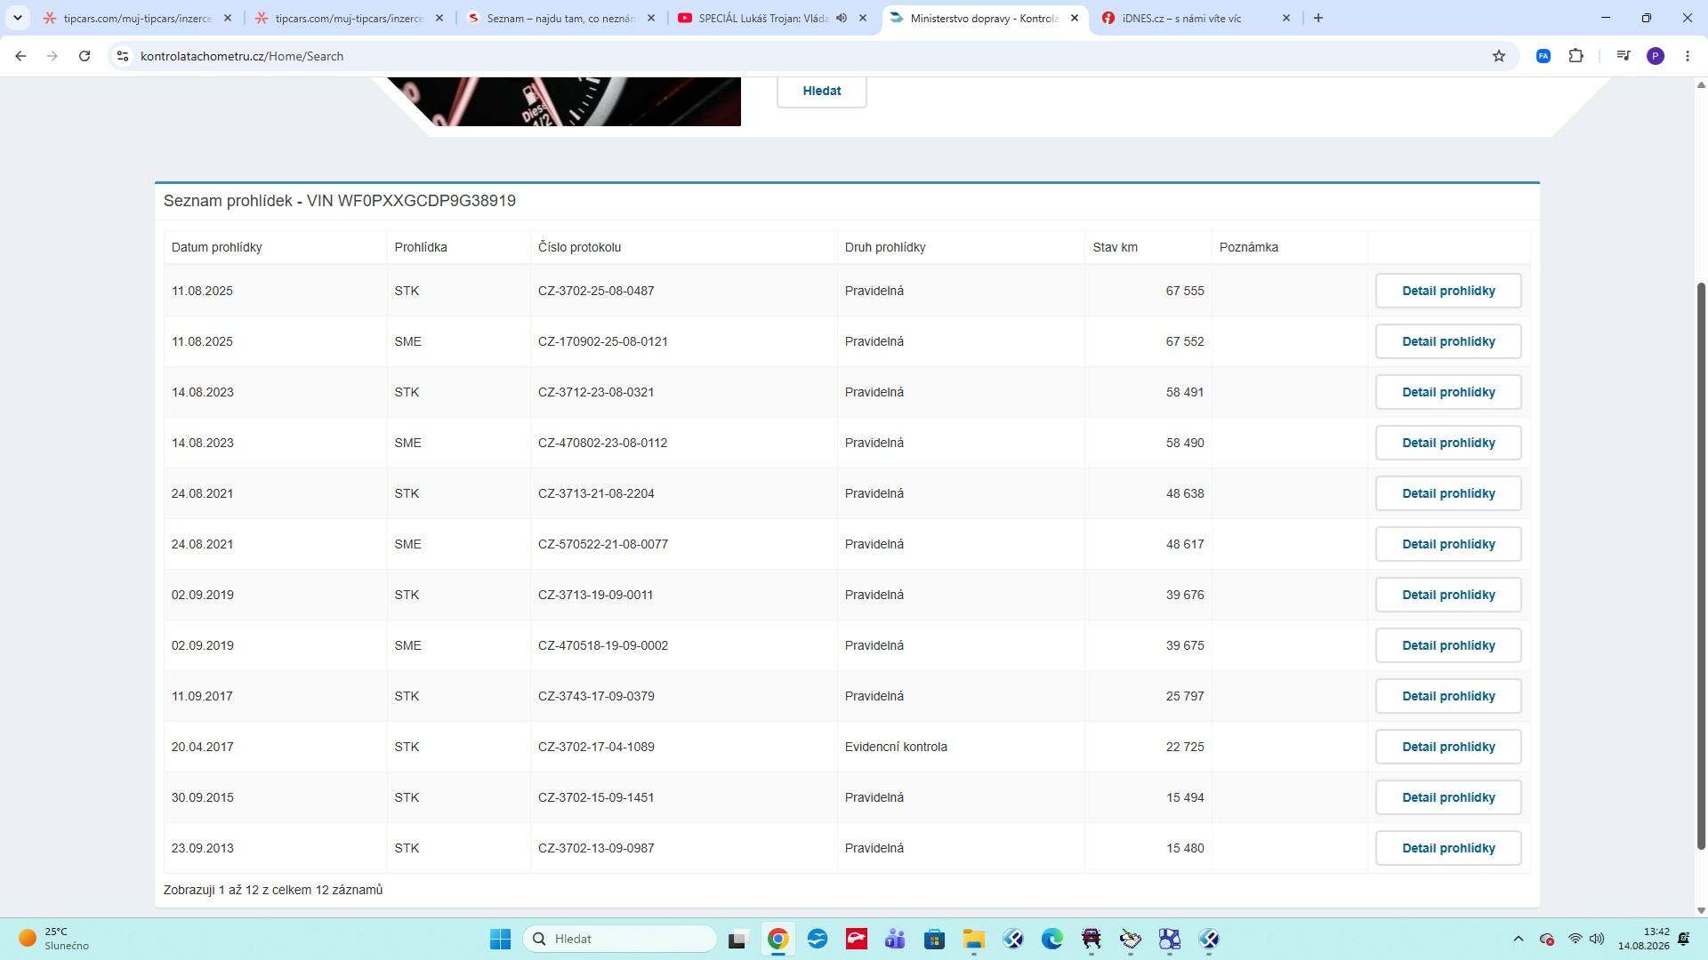Viewport: 1708px width, 960px height.
Task: Open the Extensions puzzle icon
Action: [1576, 56]
